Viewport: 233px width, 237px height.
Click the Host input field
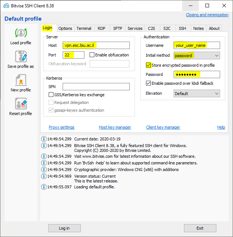click(x=96, y=45)
